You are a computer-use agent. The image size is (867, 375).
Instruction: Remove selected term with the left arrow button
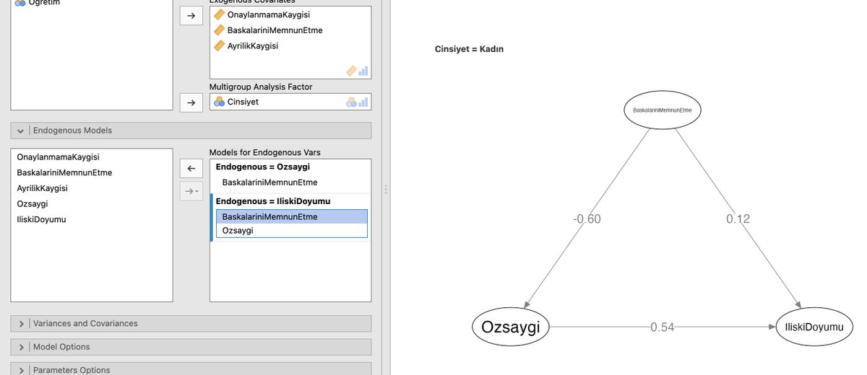tap(191, 168)
